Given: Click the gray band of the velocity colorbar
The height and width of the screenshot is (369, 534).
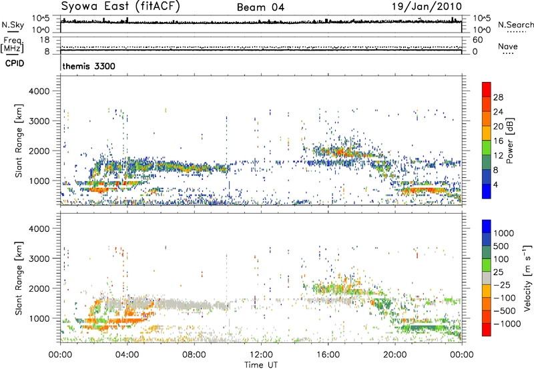Looking at the screenshot, I should [487, 278].
